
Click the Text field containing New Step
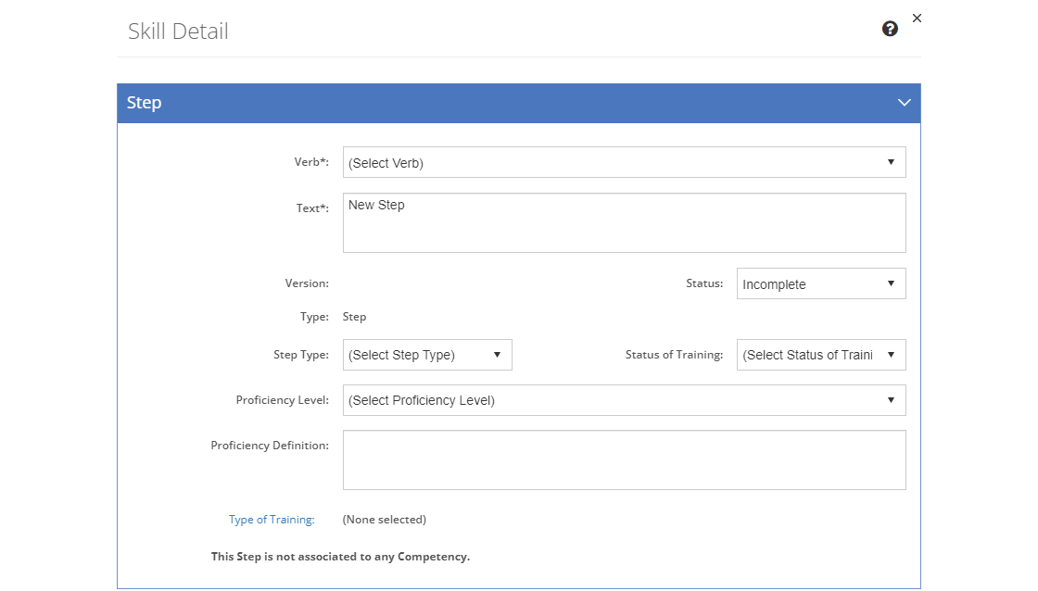click(625, 222)
